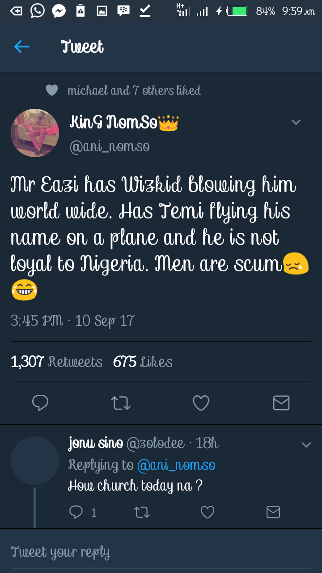Open jonu sino's avatar

coord(35,461)
